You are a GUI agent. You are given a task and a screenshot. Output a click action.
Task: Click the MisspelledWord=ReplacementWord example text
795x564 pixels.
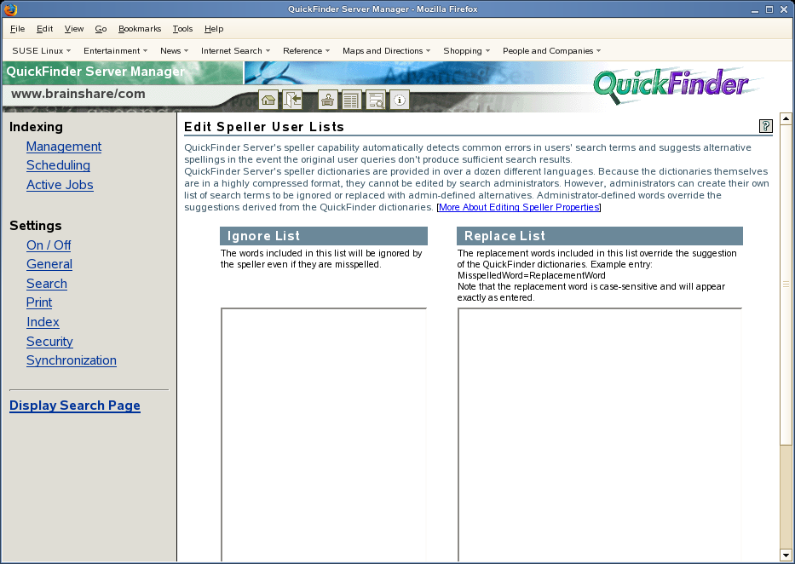(x=532, y=276)
